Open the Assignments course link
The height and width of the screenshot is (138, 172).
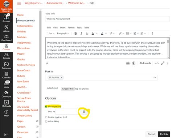[24, 43]
